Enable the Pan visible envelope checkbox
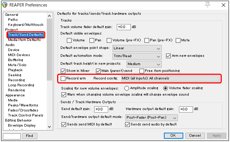Viewport: 230px width, 142px height. click(x=92, y=40)
